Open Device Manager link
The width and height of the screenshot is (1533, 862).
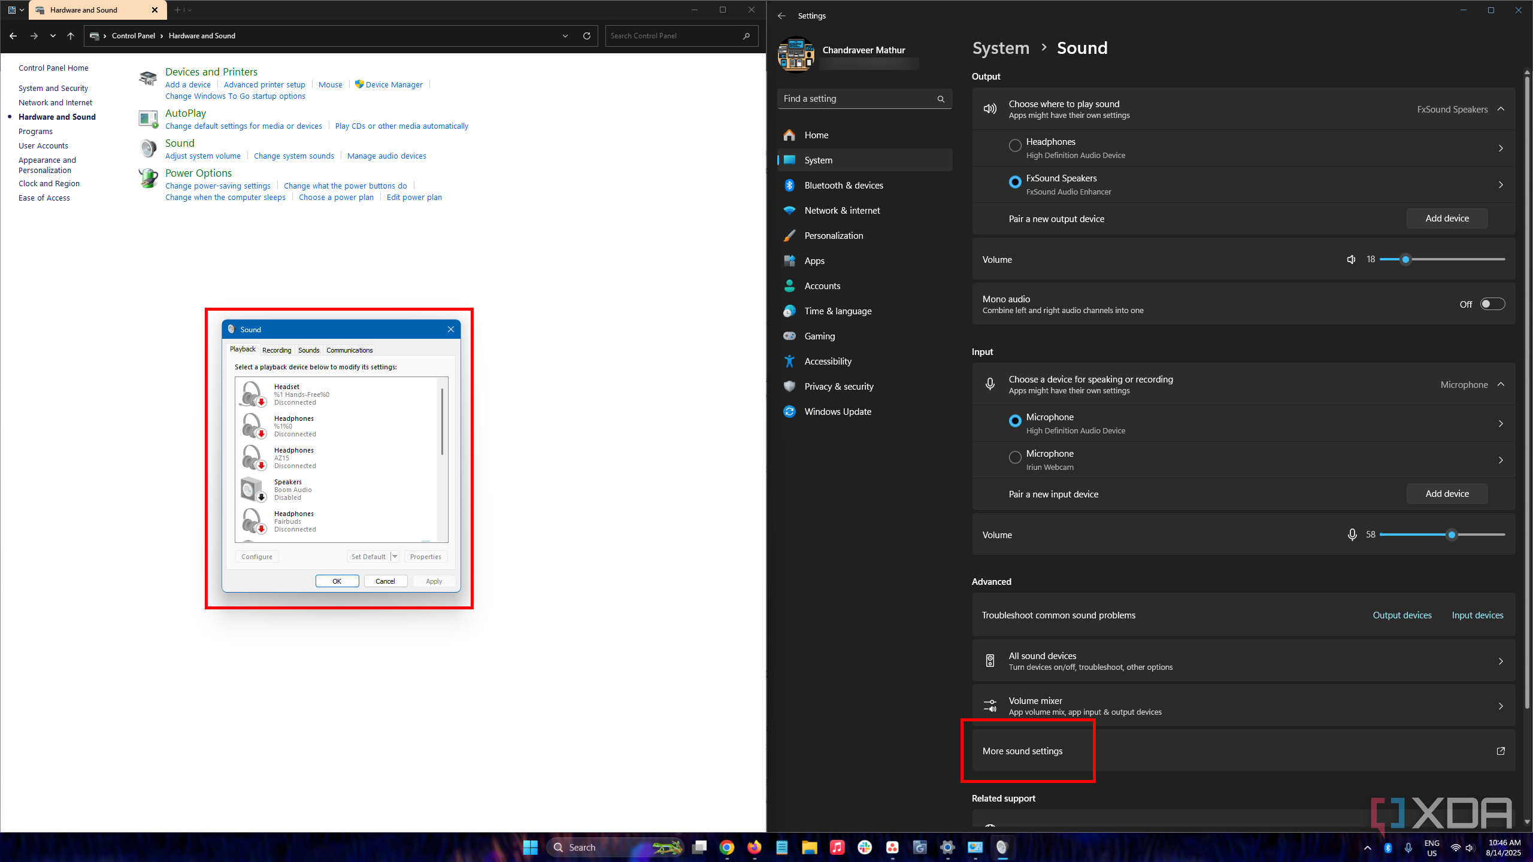pyautogui.click(x=393, y=85)
